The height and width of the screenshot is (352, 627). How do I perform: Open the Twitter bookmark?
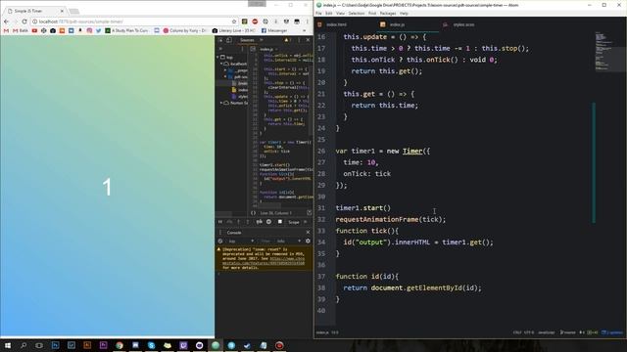click(98, 30)
